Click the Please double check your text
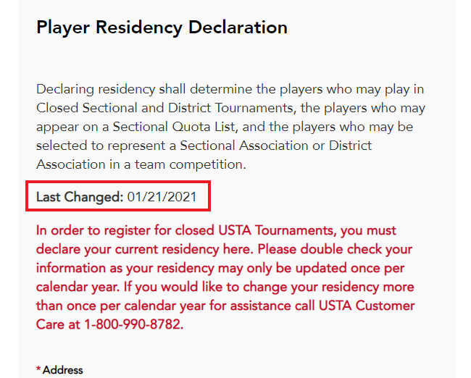 [335, 249]
